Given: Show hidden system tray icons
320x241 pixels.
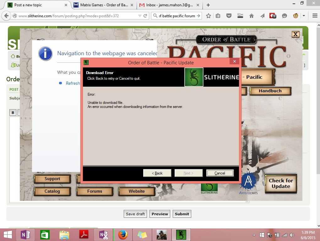Looking at the screenshot, I should click(x=254, y=235).
